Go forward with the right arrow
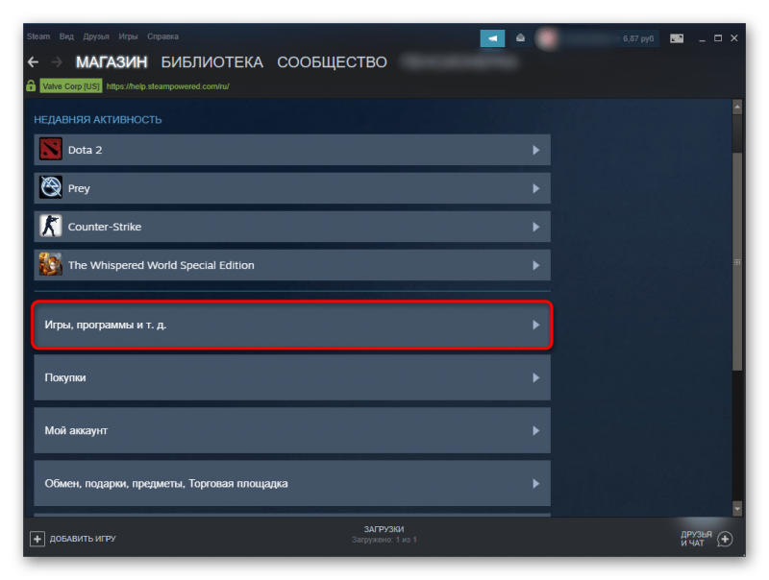 (x=57, y=62)
